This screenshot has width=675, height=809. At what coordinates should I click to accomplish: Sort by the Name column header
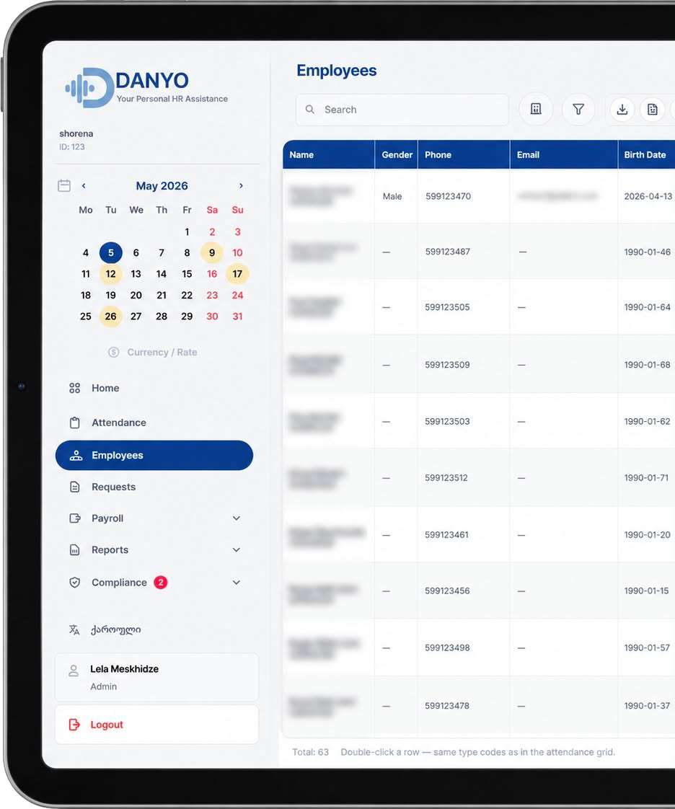329,155
